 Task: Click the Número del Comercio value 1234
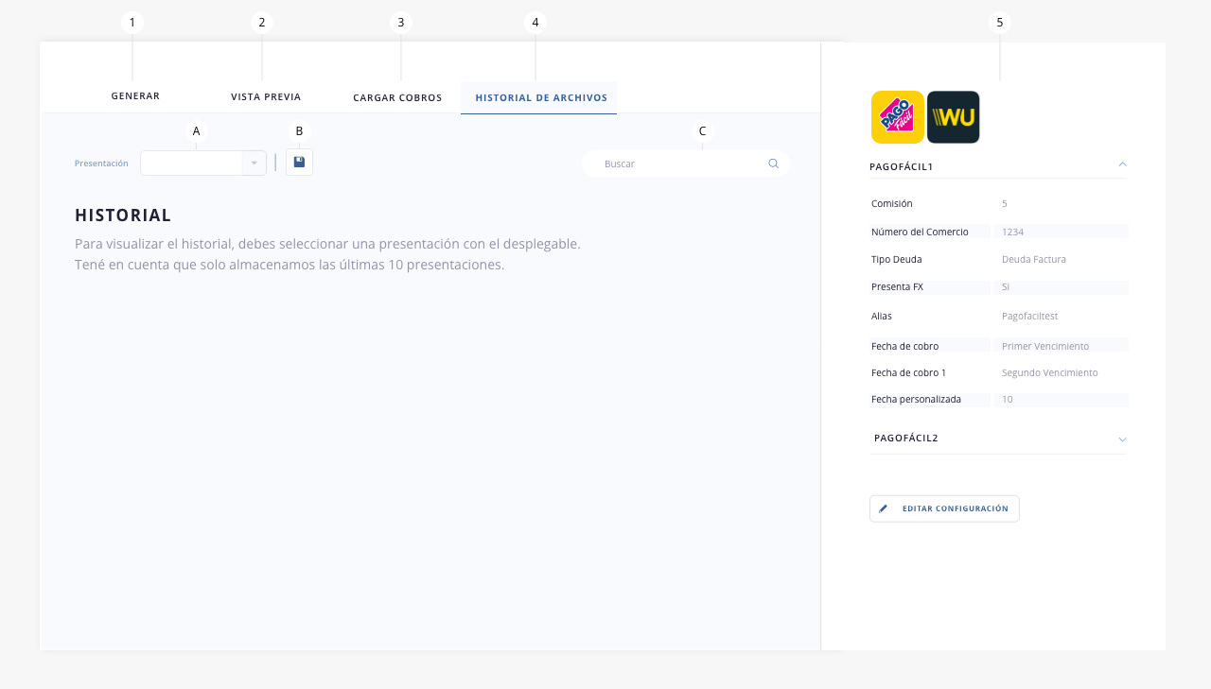point(1012,232)
